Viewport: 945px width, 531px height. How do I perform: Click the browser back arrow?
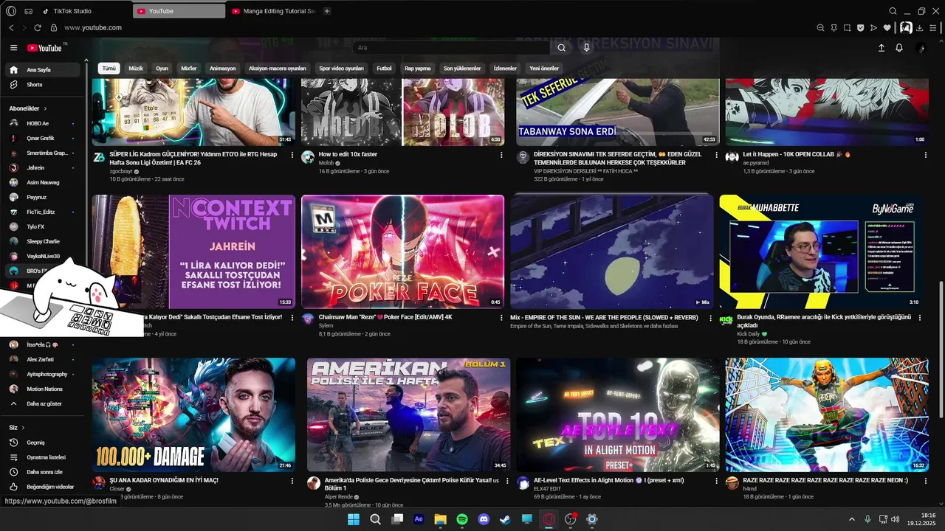11,28
